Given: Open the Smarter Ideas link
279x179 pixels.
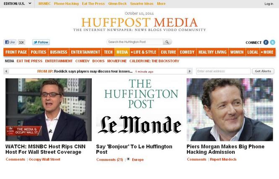Looking at the screenshot, I should click(142, 3).
